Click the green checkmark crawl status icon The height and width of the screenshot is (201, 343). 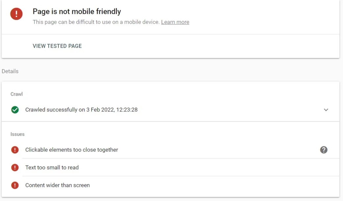[15, 110]
